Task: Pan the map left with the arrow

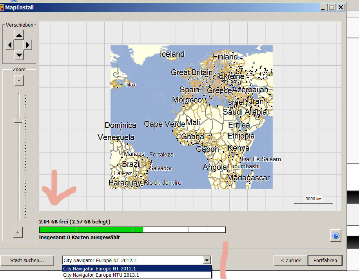Action: pyautogui.click(x=9, y=45)
